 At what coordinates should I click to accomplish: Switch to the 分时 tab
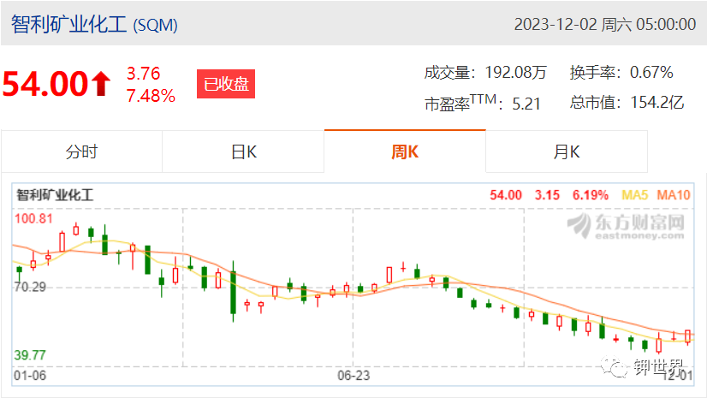pos(81,151)
